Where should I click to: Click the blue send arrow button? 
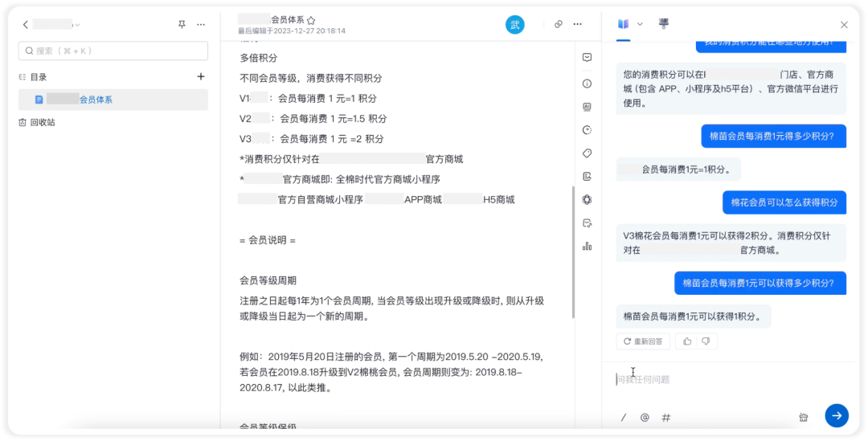[x=837, y=415]
